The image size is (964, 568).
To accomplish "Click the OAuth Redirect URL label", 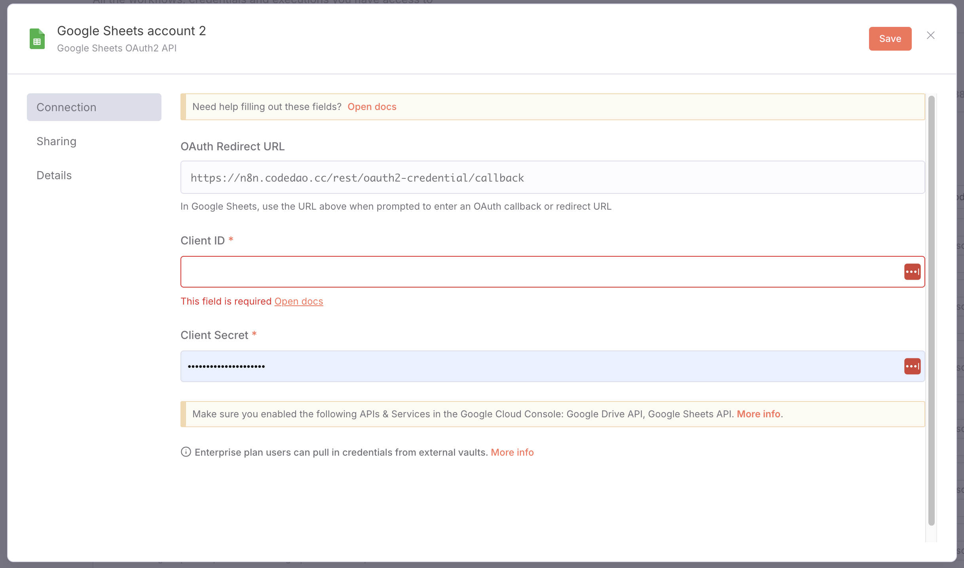I will pos(233,146).
